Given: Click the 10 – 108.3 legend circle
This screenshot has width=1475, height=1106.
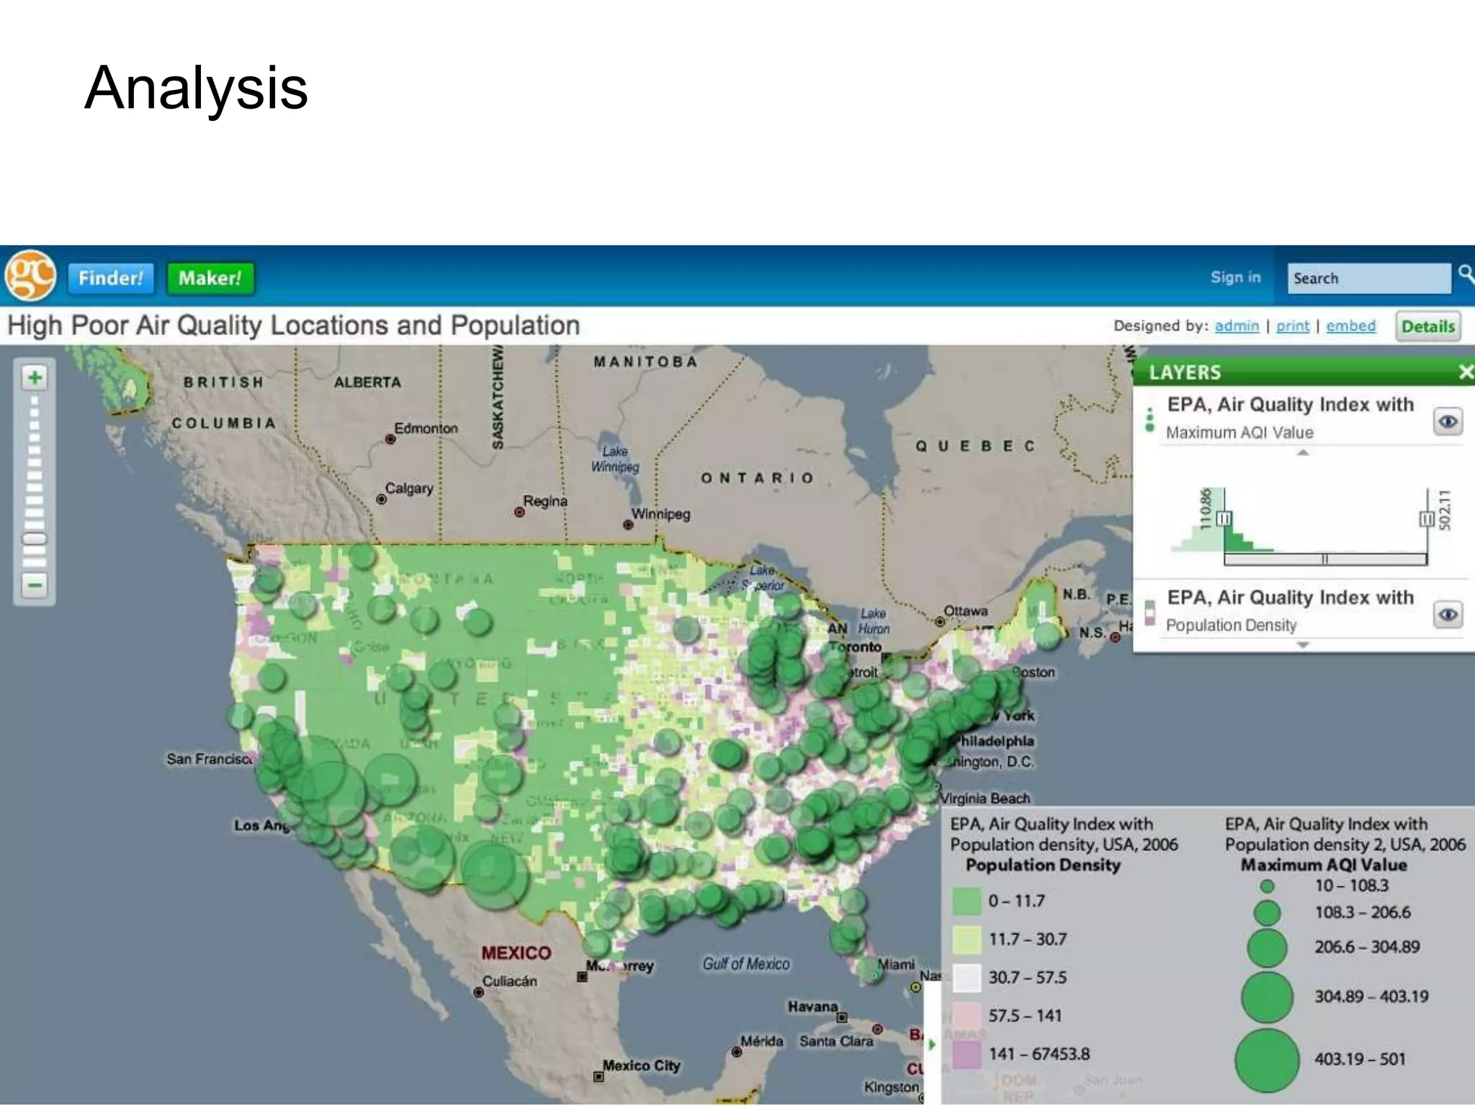Looking at the screenshot, I should tap(1267, 886).
